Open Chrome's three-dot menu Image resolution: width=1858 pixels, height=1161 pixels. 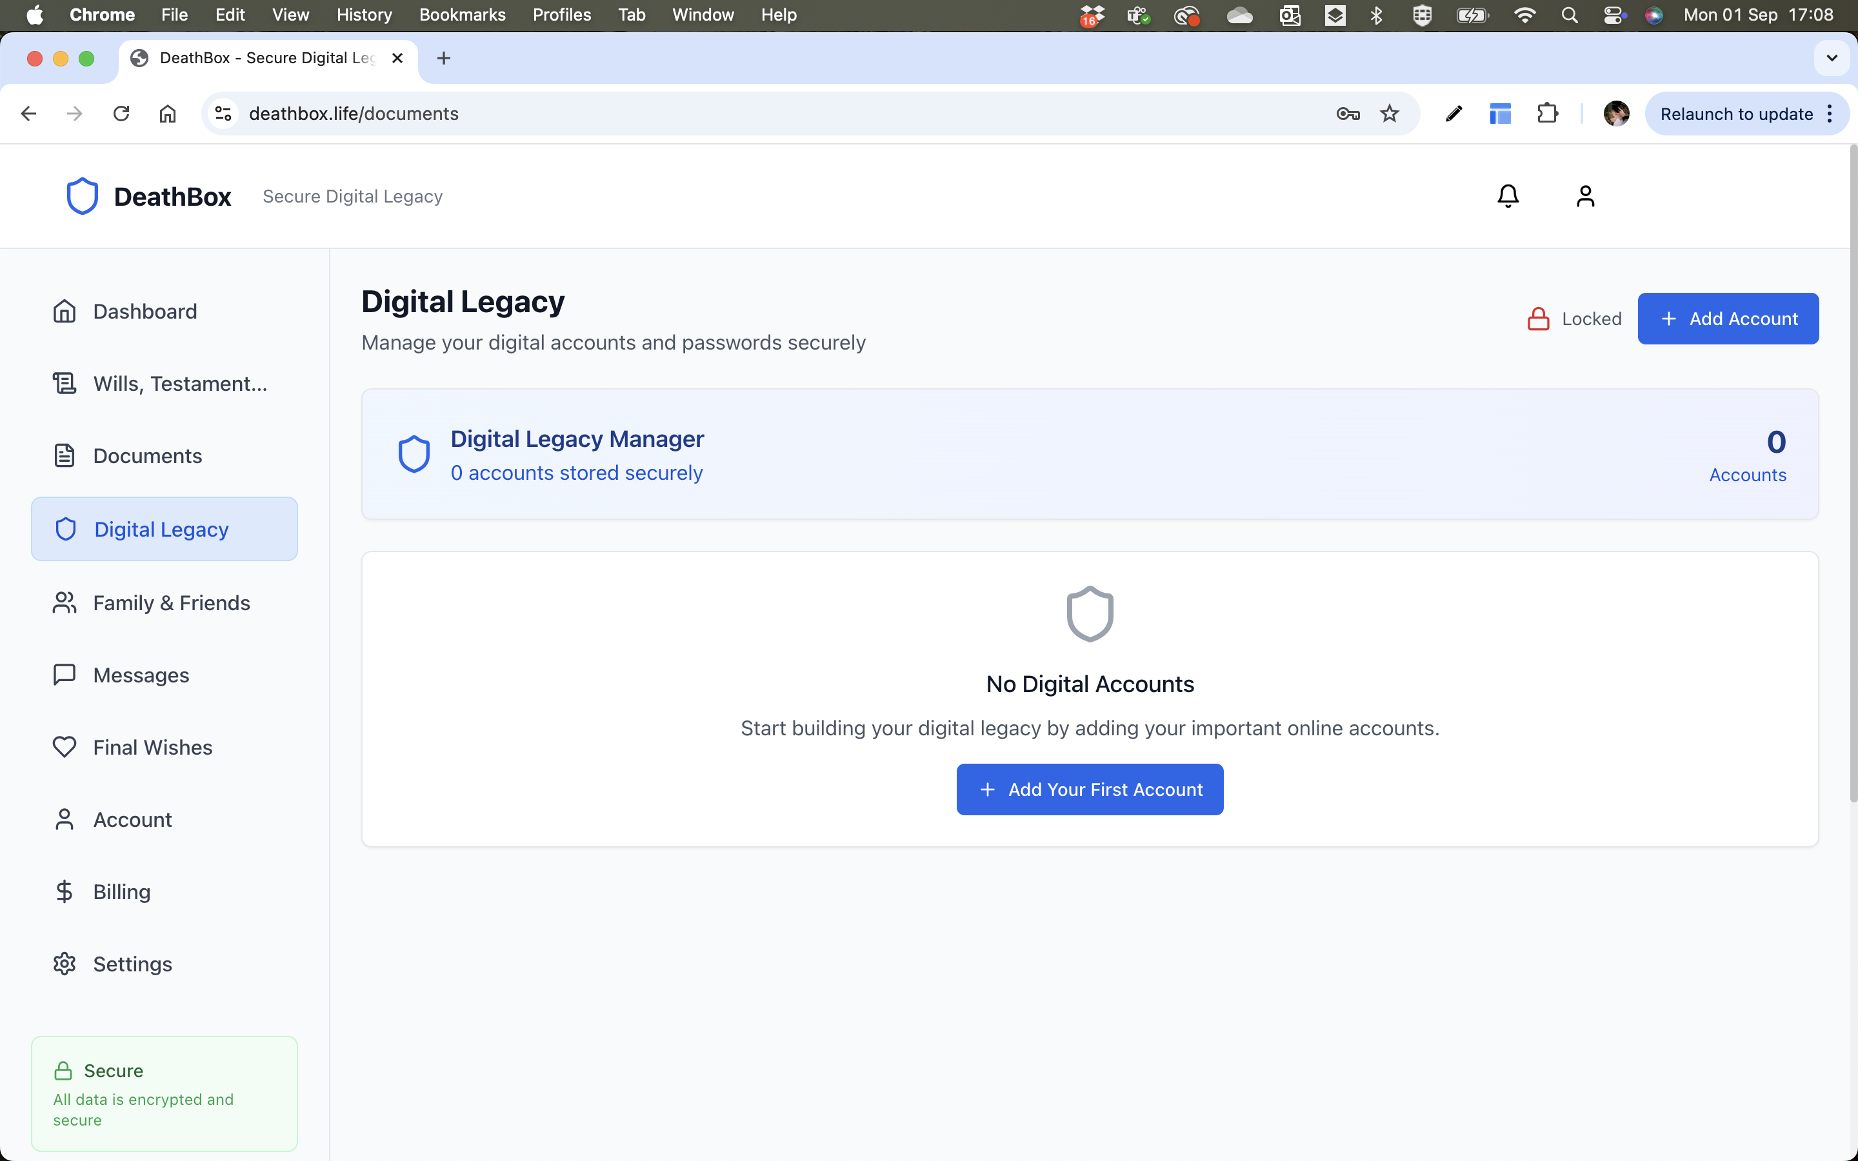pyautogui.click(x=1830, y=114)
